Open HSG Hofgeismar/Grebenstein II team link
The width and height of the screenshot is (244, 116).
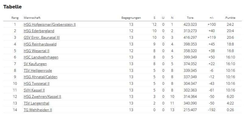coord(50,25)
